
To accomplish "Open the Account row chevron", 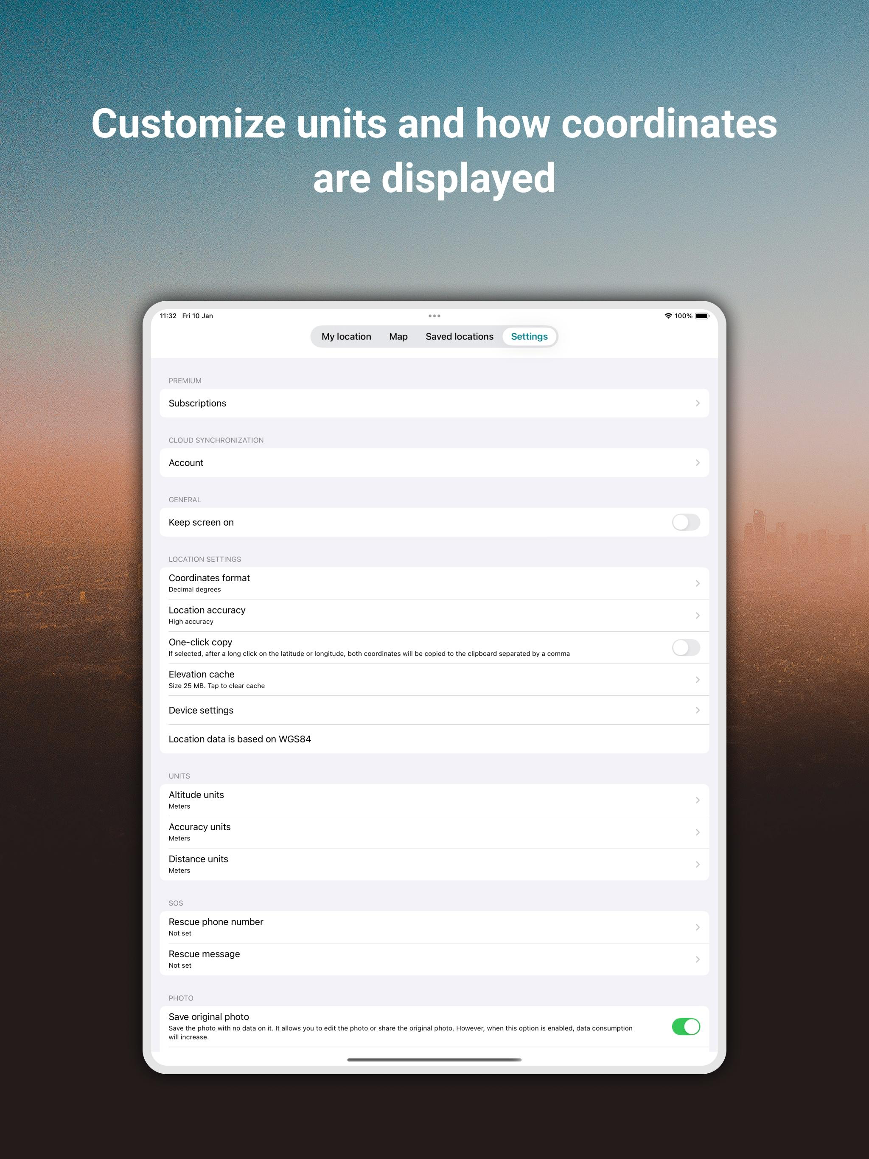I will tap(698, 463).
